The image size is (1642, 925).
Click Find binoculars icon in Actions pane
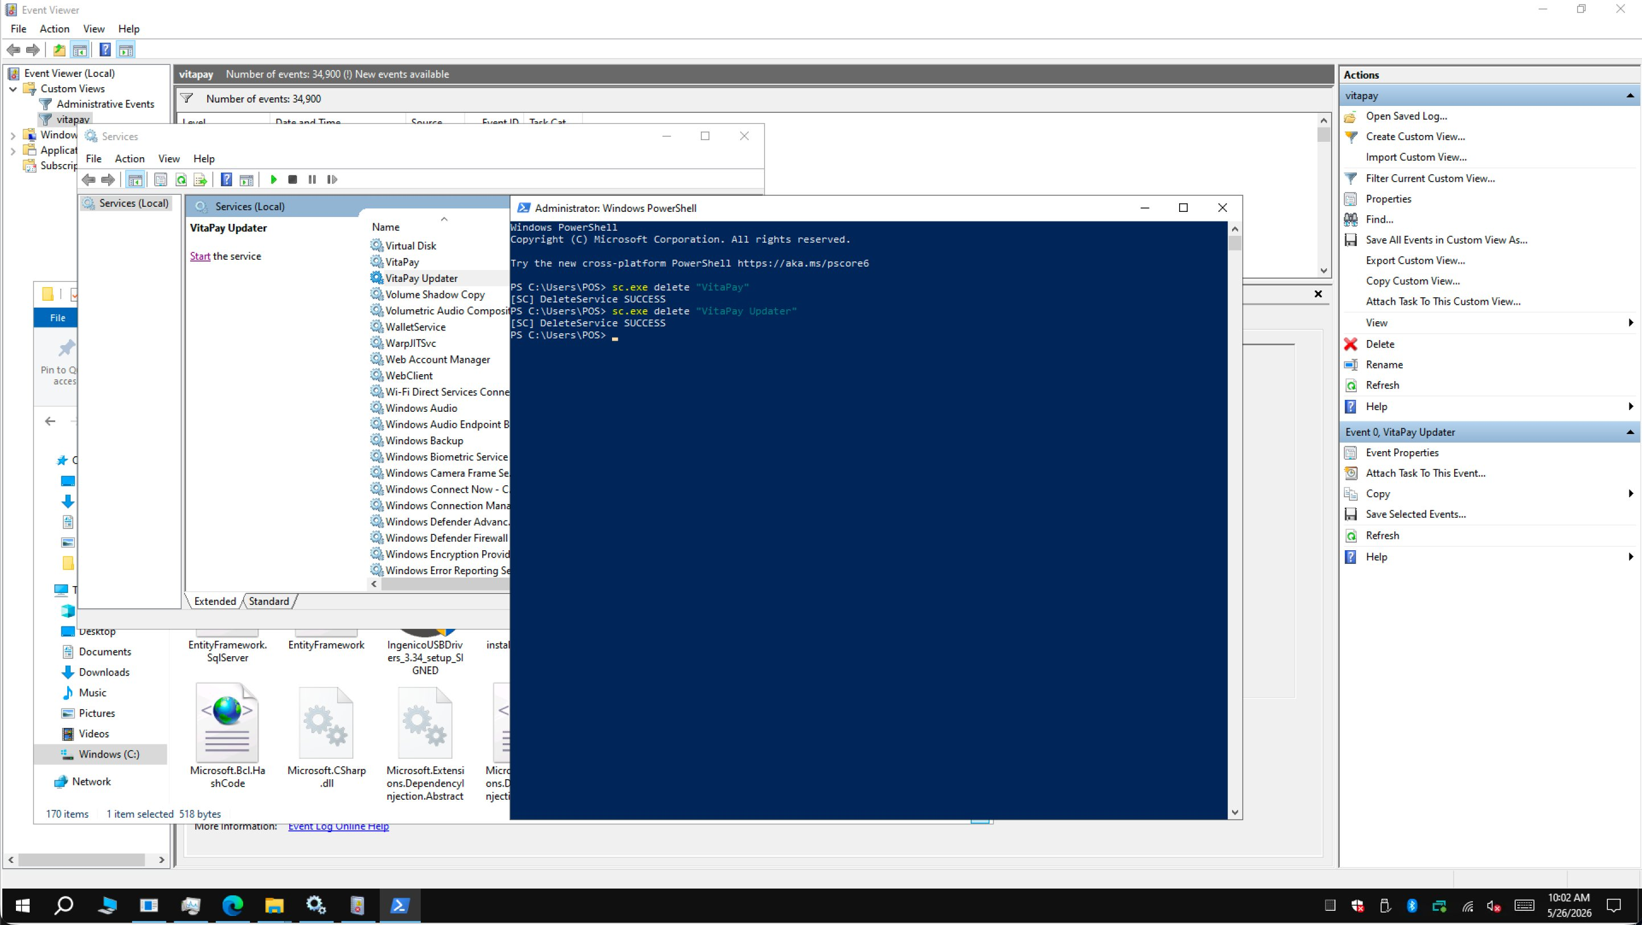tap(1350, 219)
